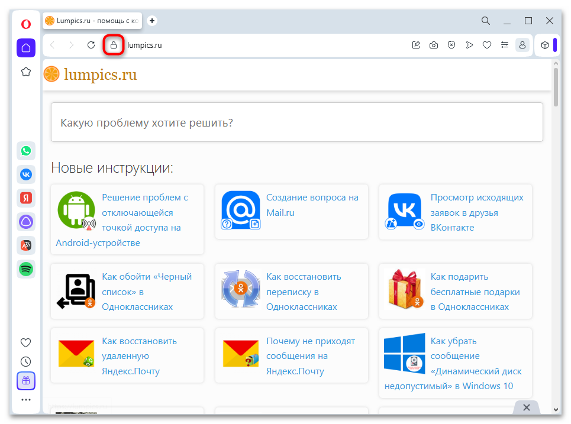The width and height of the screenshot is (571, 424).
Task: Go back to the previous page
Action: [x=53, y=45]
